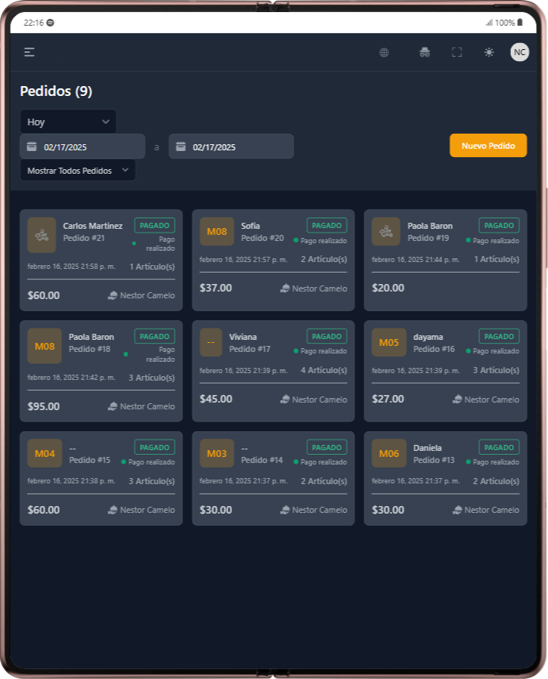Click the dash badge on Pedido #17

point(211,343)
